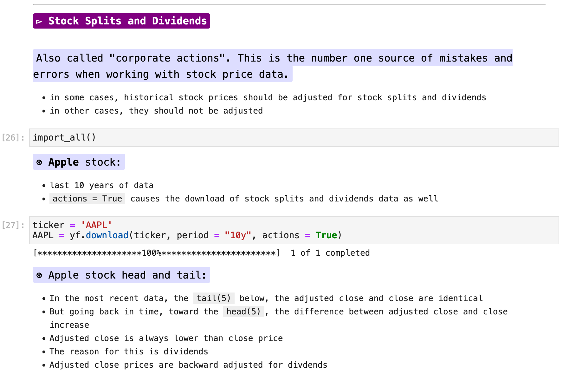The height and width of the screenshot is (375, 563).
Task: Click the "Apple stock head and tail:" subheading
Action: click(121, 275)
